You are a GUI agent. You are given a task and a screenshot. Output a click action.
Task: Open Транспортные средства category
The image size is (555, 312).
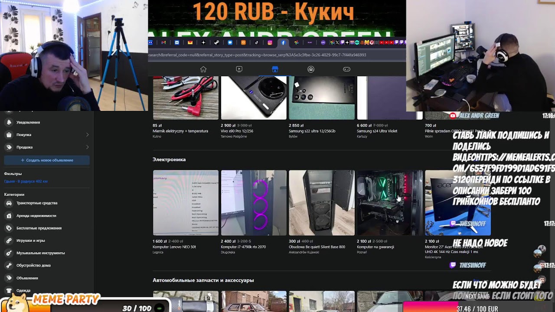coord(37,203)
